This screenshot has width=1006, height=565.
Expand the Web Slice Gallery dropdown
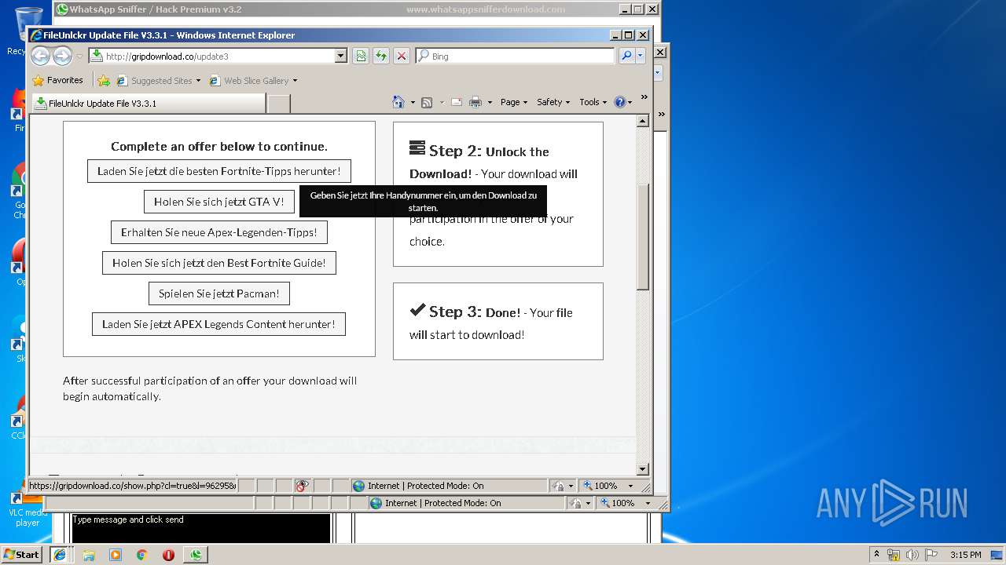295,81
